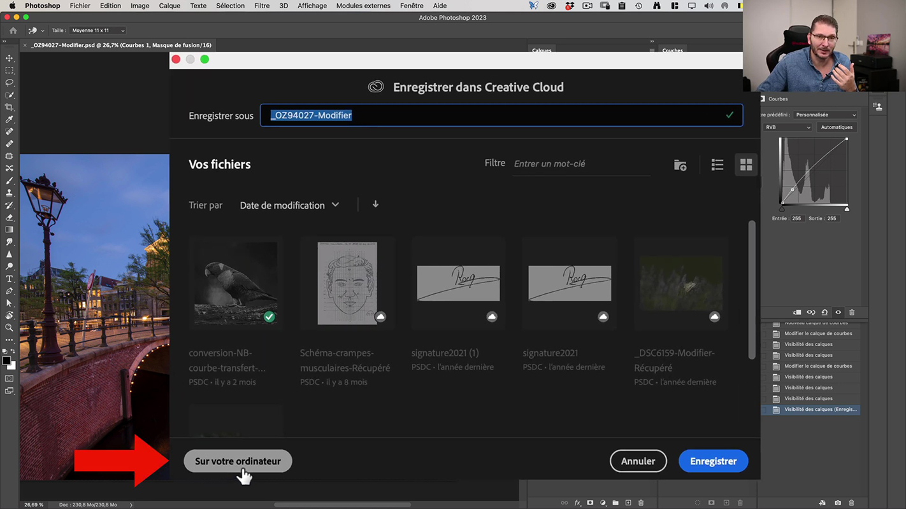The width and height of the screenshot is (906, 509).
Task: Switch file browser to grid view
Action: [746, 165]
